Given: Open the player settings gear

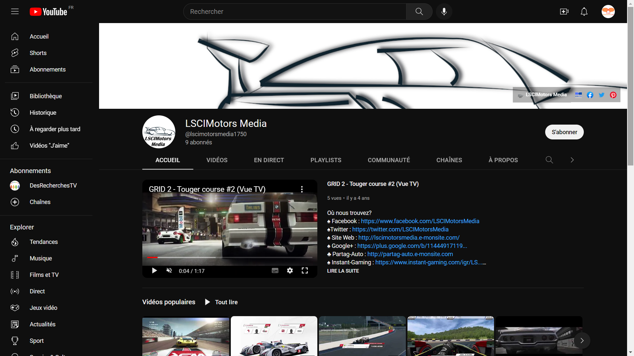Looking at the screenshot, I should click(290, 271).
